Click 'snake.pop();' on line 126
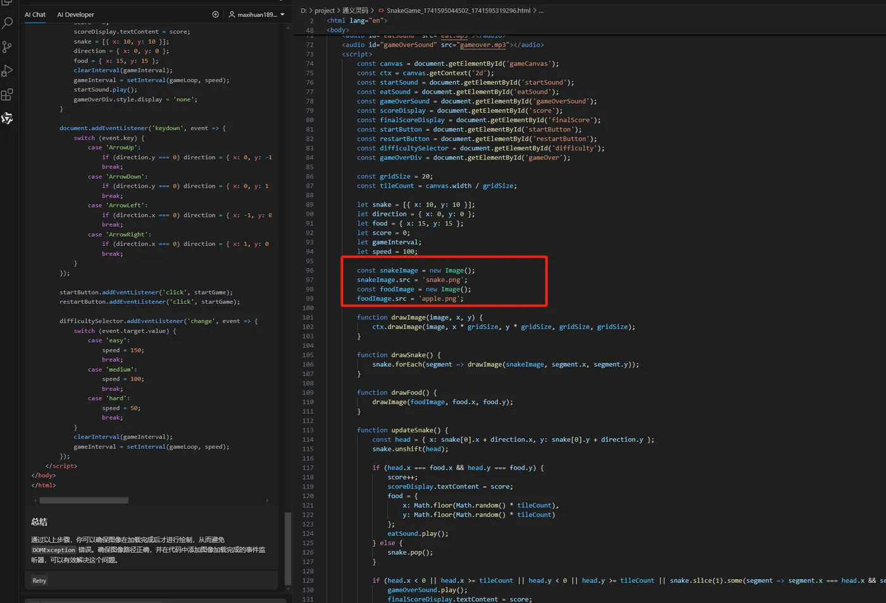The image size is (886, 603). coord(410,552)
